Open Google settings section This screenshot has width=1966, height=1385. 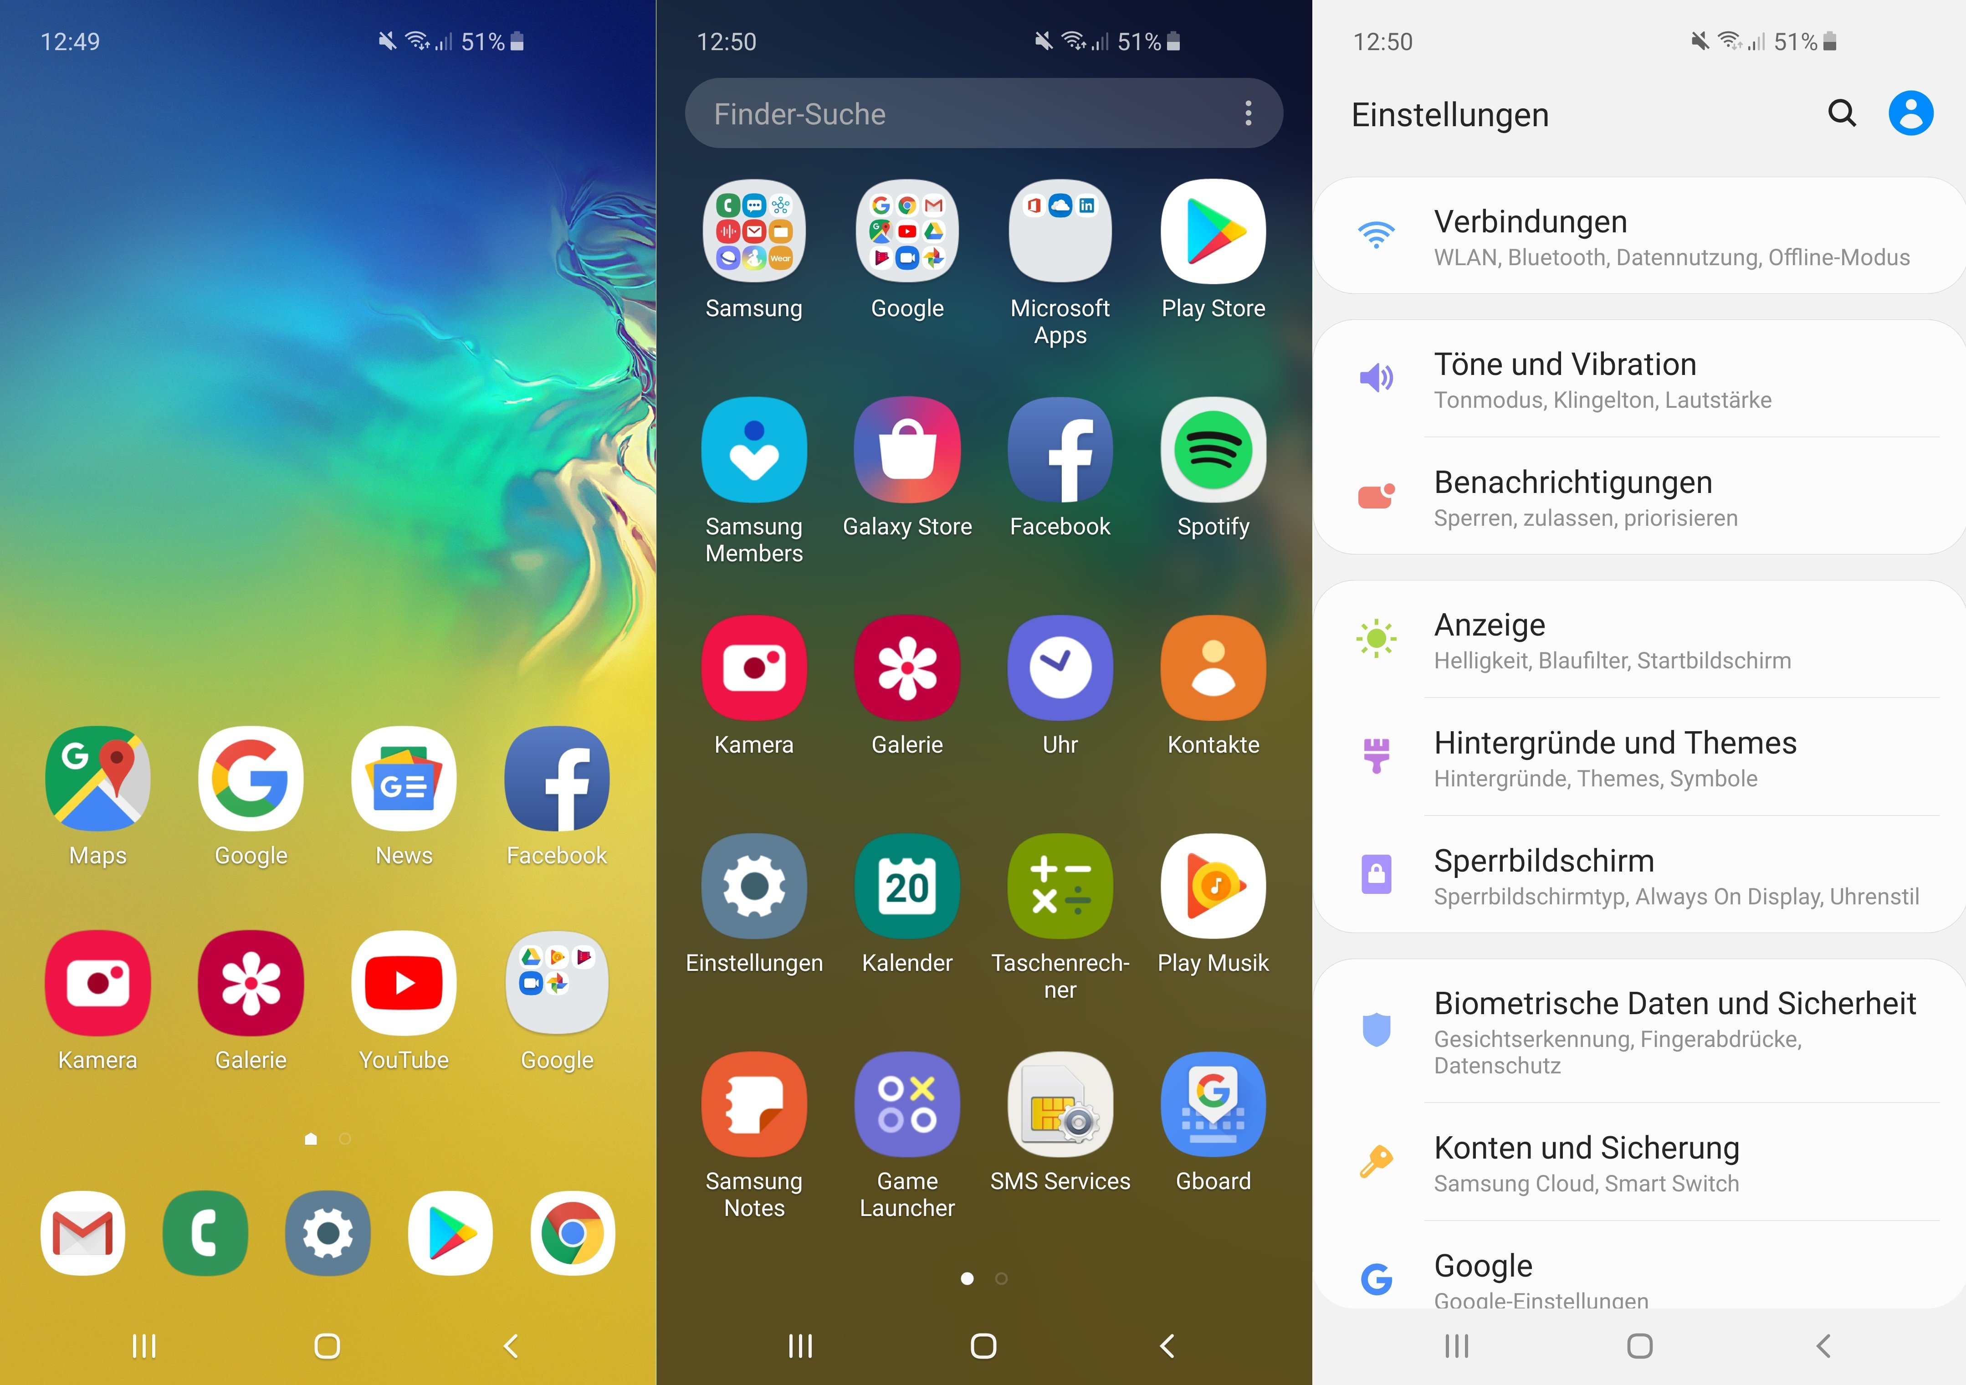click(1638, 1282)
